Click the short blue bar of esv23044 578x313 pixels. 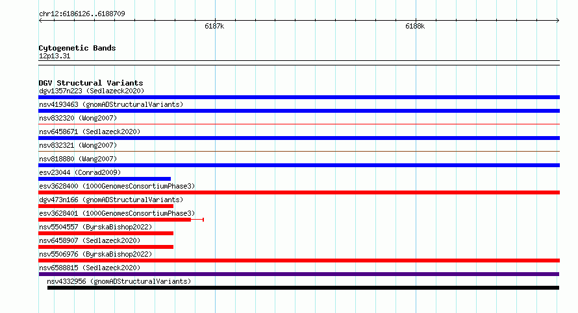[x=105, y=179]
